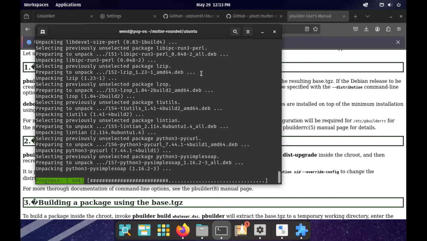The width and height of the screenshot is (427, 241).
Task: Click heading Building a package using base.tgz
Action: pyautogui.click(x=103, y=202)
